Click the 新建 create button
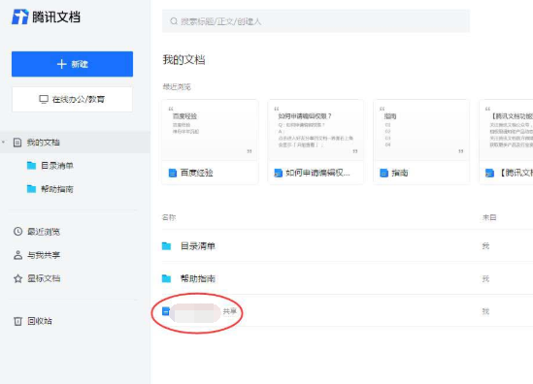Image resolution: width=533 pixels, height=384 pixels. (x=72, y=64)
